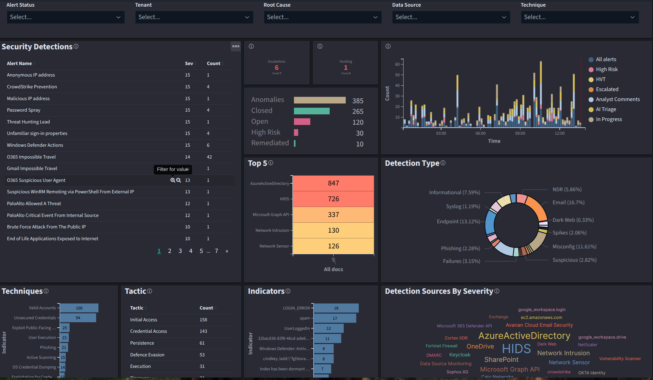Click AzureActiveDirectory in the source word cloud
The width and height of the screenshot is (653, 380).
(524, 336)
